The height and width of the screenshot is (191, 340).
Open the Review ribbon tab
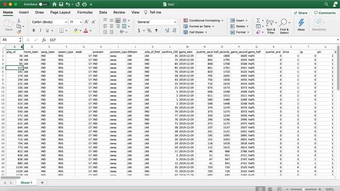[x=119, y=12]
